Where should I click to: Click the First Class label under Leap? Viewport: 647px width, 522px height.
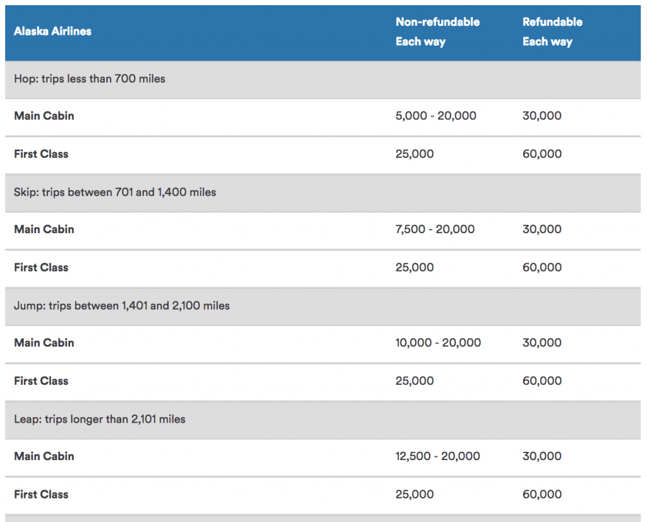41,494
